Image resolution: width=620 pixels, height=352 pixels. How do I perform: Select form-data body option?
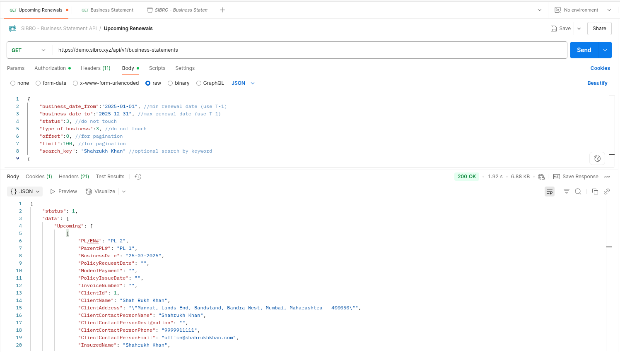click(38, 83)
